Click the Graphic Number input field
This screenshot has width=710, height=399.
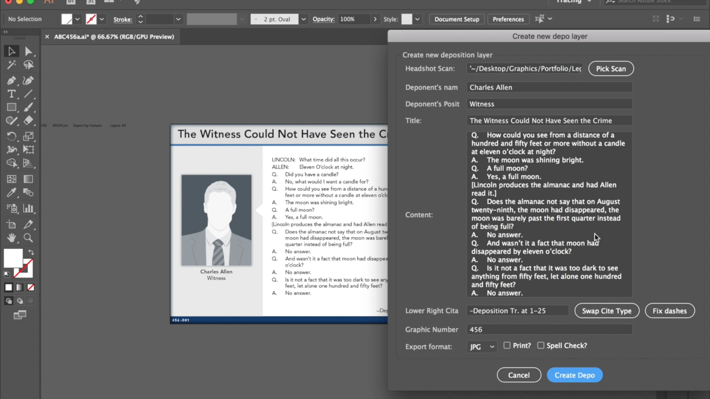(549, 330)
